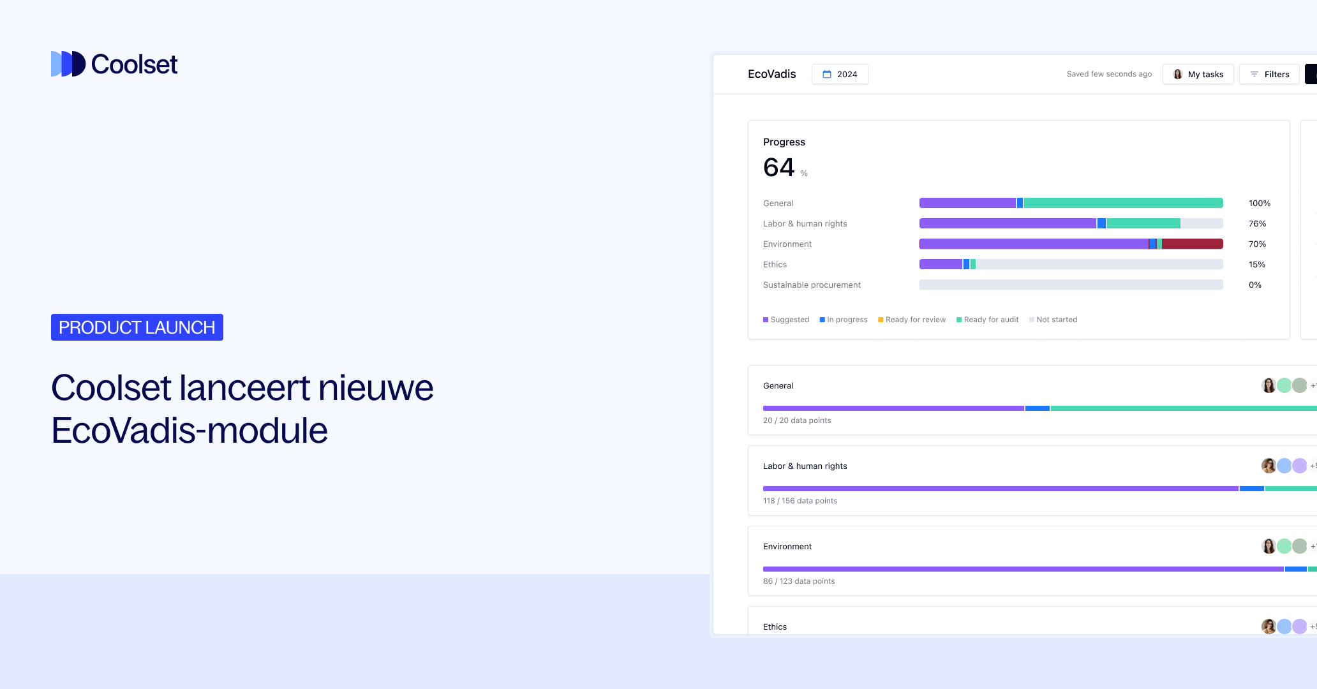This screenshot has width=1317, height=689.
Task: Toggle the My tasks filter
Action: 1198,74
